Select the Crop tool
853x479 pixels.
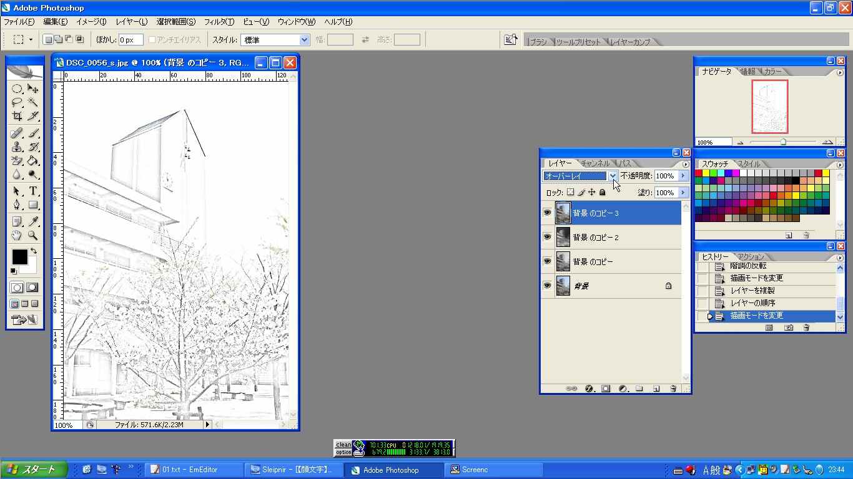[x=17, y=117]
